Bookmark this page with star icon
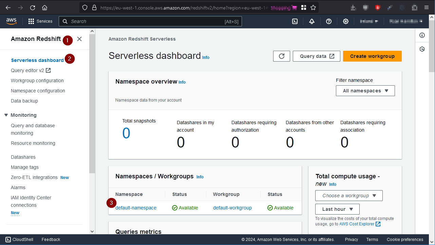435x245 pixels. pos(313,7)
